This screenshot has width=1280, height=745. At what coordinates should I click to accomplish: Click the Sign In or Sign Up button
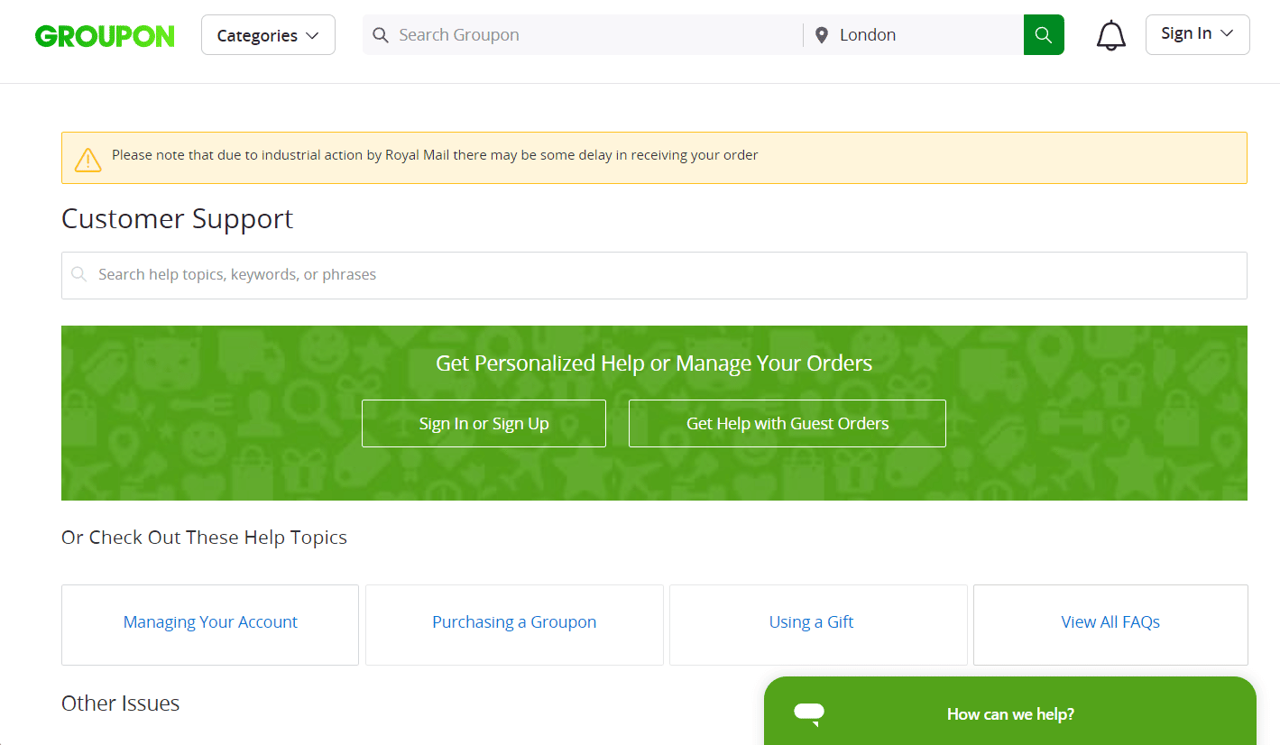(483, 423)
